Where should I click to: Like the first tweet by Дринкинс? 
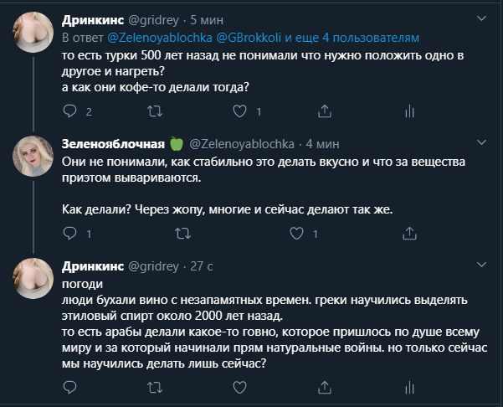tap(240, 111)
